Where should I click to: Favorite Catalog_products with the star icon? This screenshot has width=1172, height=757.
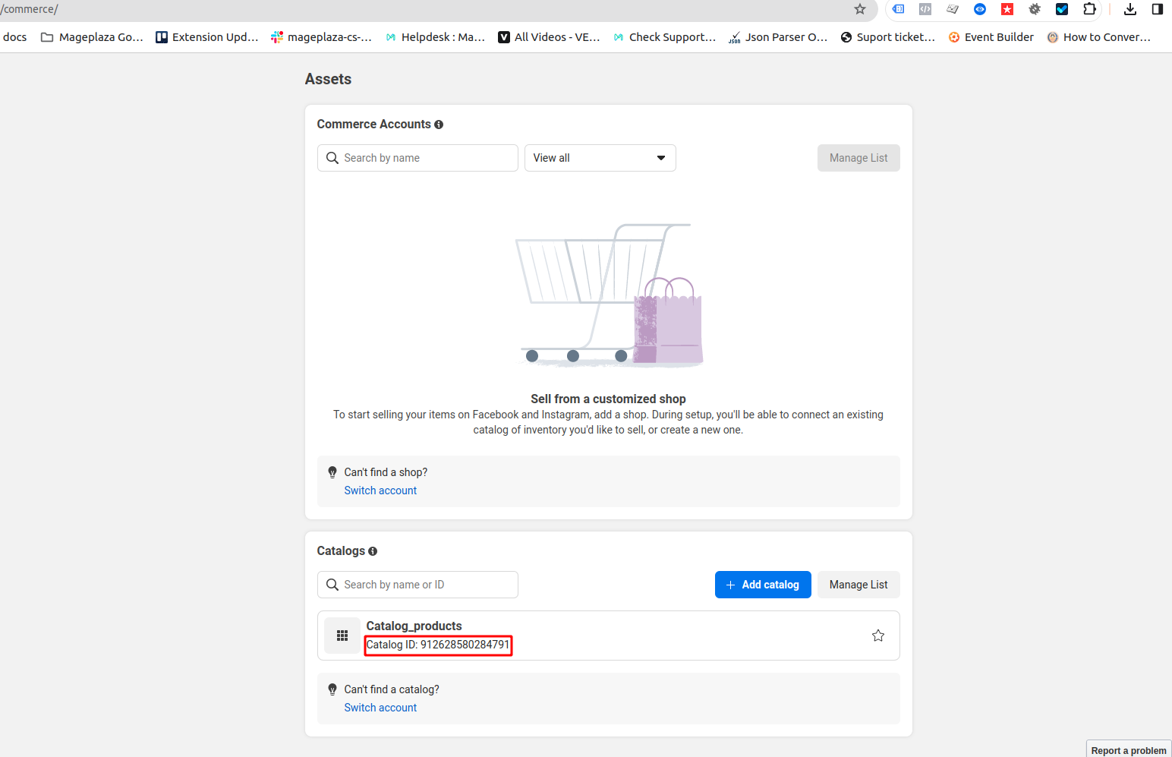tap(878, 636)
